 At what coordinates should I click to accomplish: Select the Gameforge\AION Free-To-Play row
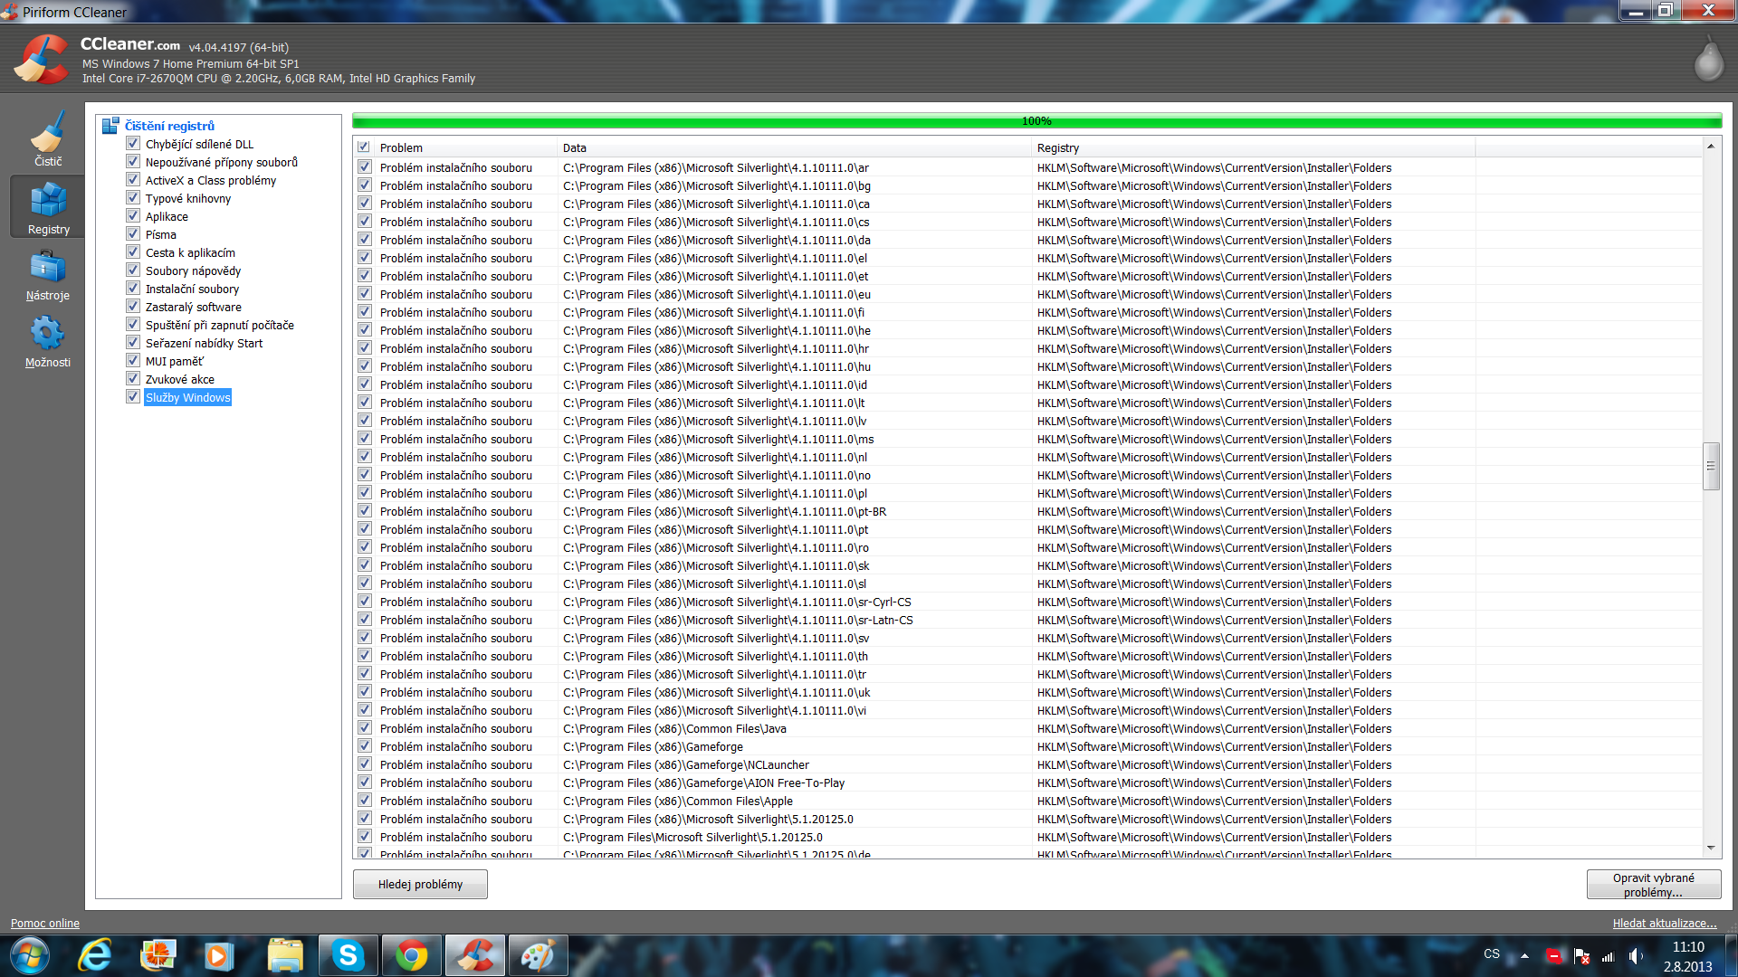pos(1027,783)
